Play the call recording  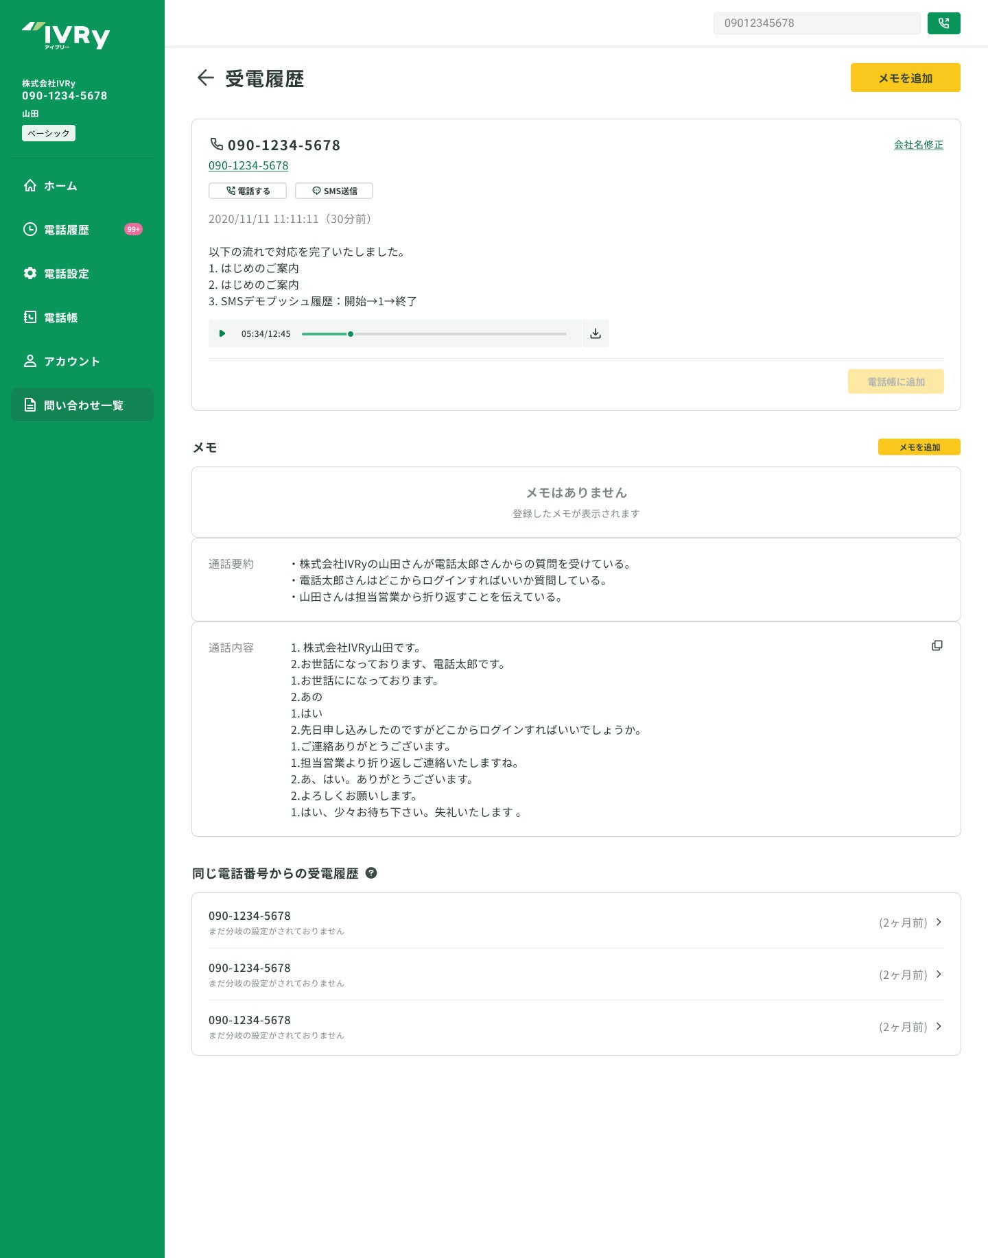click(222, 333)
